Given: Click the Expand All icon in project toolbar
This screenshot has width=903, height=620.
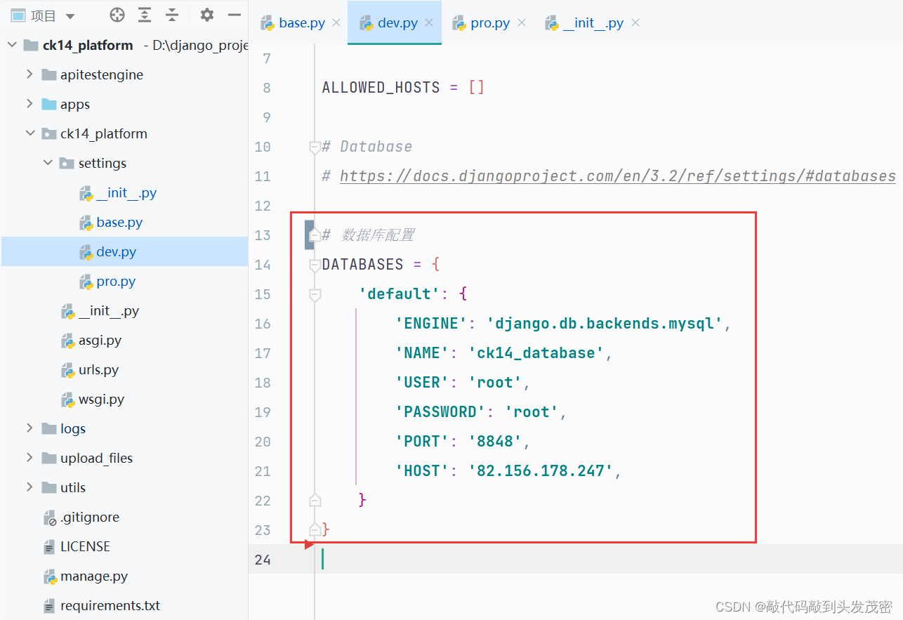Looking at the screenshot, I should pos(145,15).
